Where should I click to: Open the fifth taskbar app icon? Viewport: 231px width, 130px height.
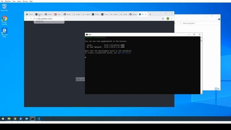click(x=27, y=119)
